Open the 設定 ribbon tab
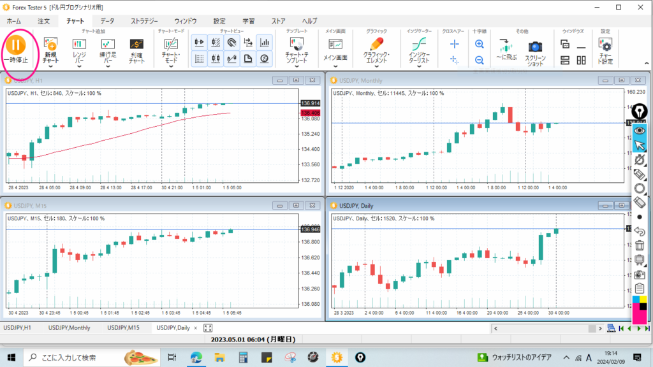Image resolution: width=653 pixels, height=367 pixels. pyautogui.click(x=219, y=21)
